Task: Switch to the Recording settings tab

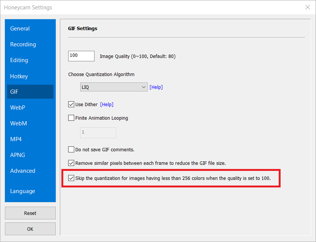Action: tap(23, 44)
